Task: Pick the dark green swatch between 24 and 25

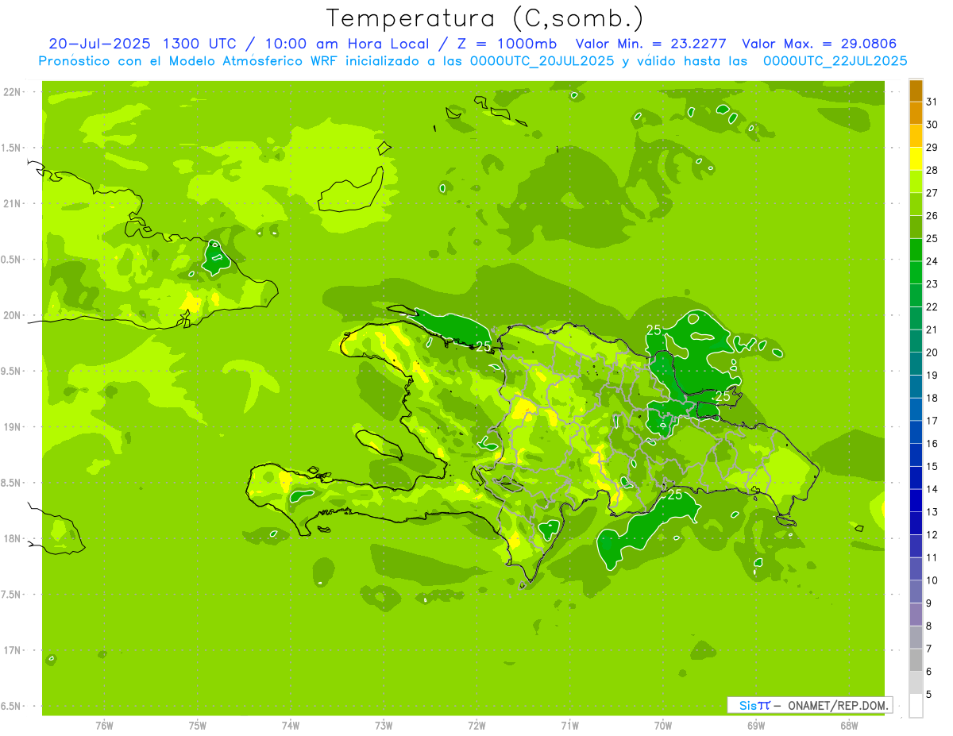Action: coord(916,250)
